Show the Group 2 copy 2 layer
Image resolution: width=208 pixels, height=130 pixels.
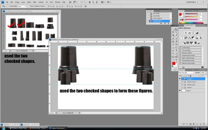180,82
